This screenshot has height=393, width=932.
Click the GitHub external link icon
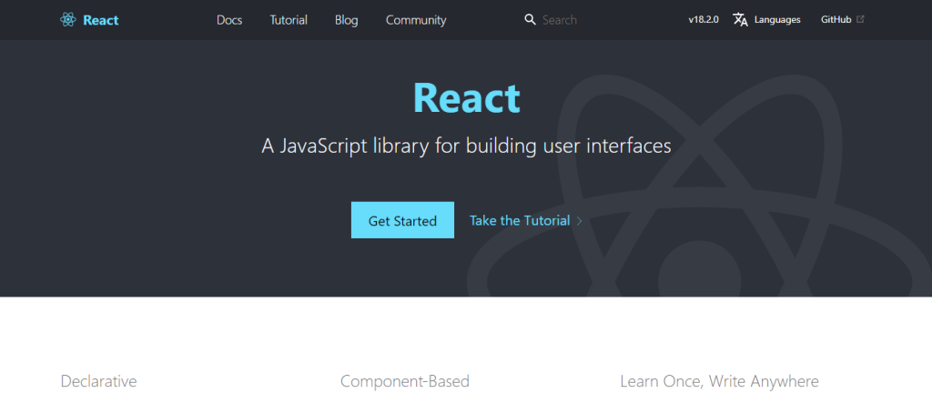(860, 20)
